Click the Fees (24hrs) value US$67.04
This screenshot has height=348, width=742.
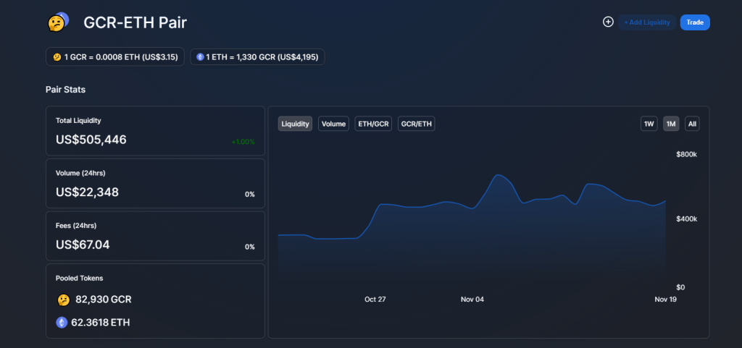(83, 245)
